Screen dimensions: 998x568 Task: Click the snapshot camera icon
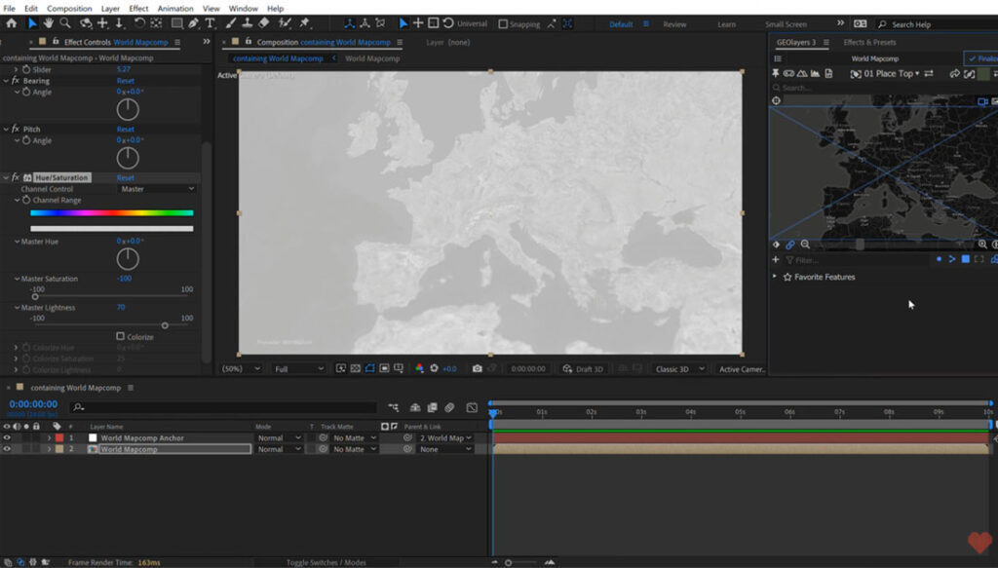(x=477, y=369)
